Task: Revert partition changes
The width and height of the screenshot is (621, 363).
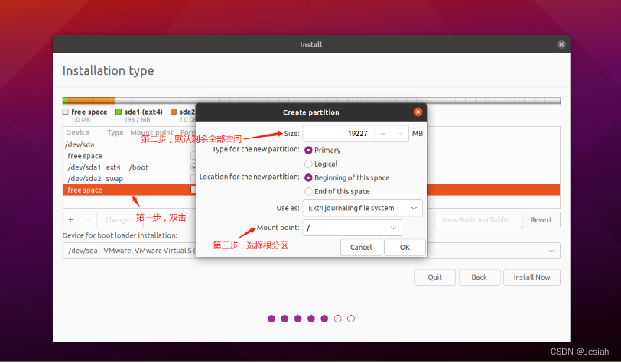Action: pos(541,220)
